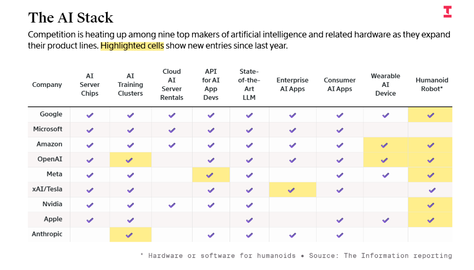Click the Anthropic row label
Viewport: 474px width, 270px height.
47,234
